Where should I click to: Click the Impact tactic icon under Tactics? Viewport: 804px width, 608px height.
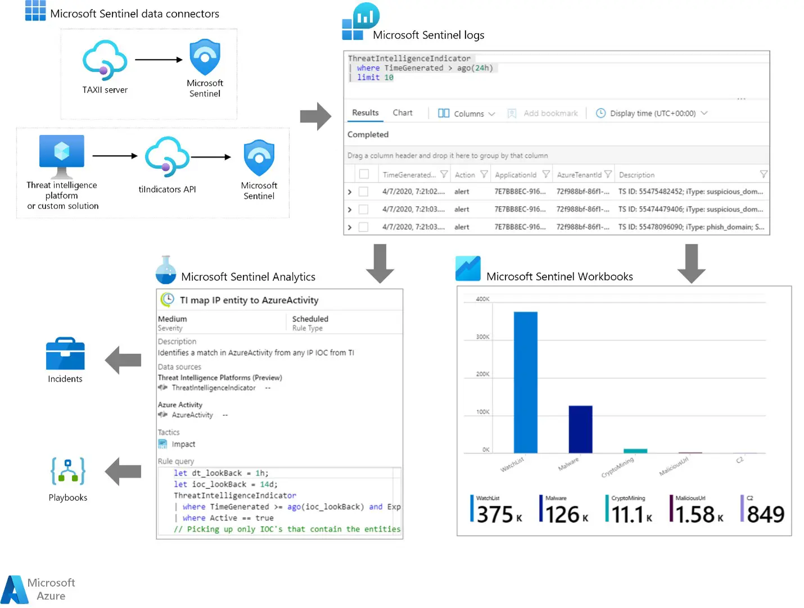(x=163, y=444)
